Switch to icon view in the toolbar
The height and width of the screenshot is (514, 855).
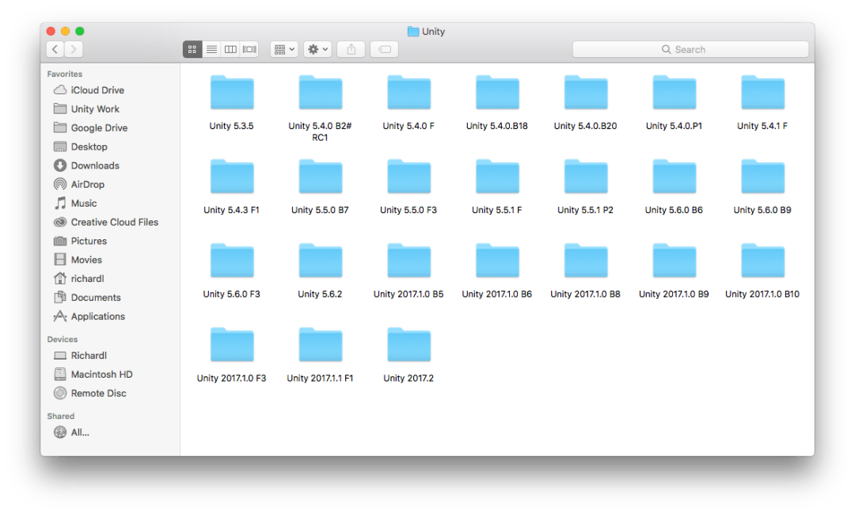click(x=192, y=49)
